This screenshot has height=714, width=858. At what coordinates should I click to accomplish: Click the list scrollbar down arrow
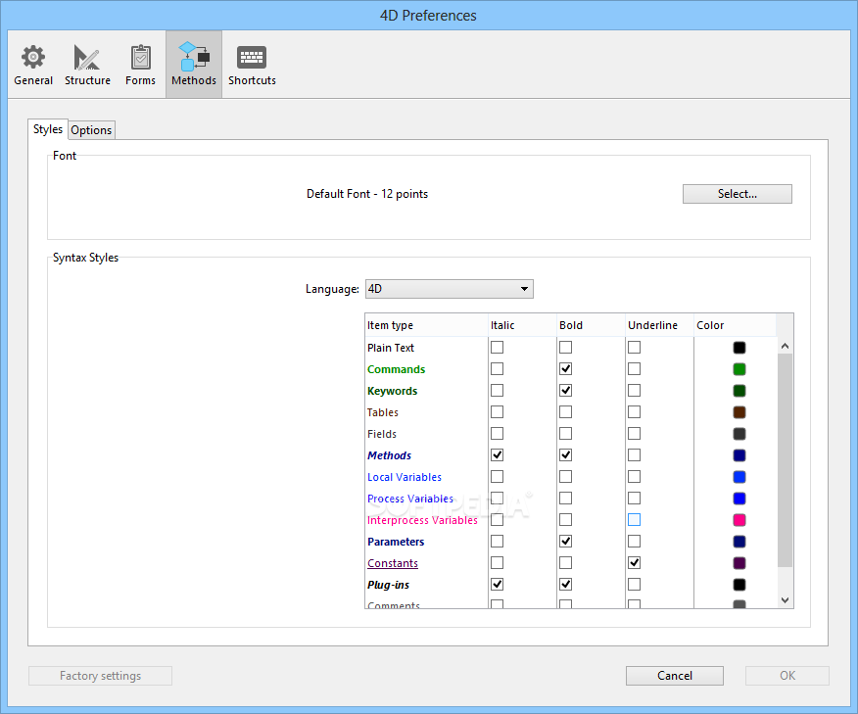pos(785,600)
